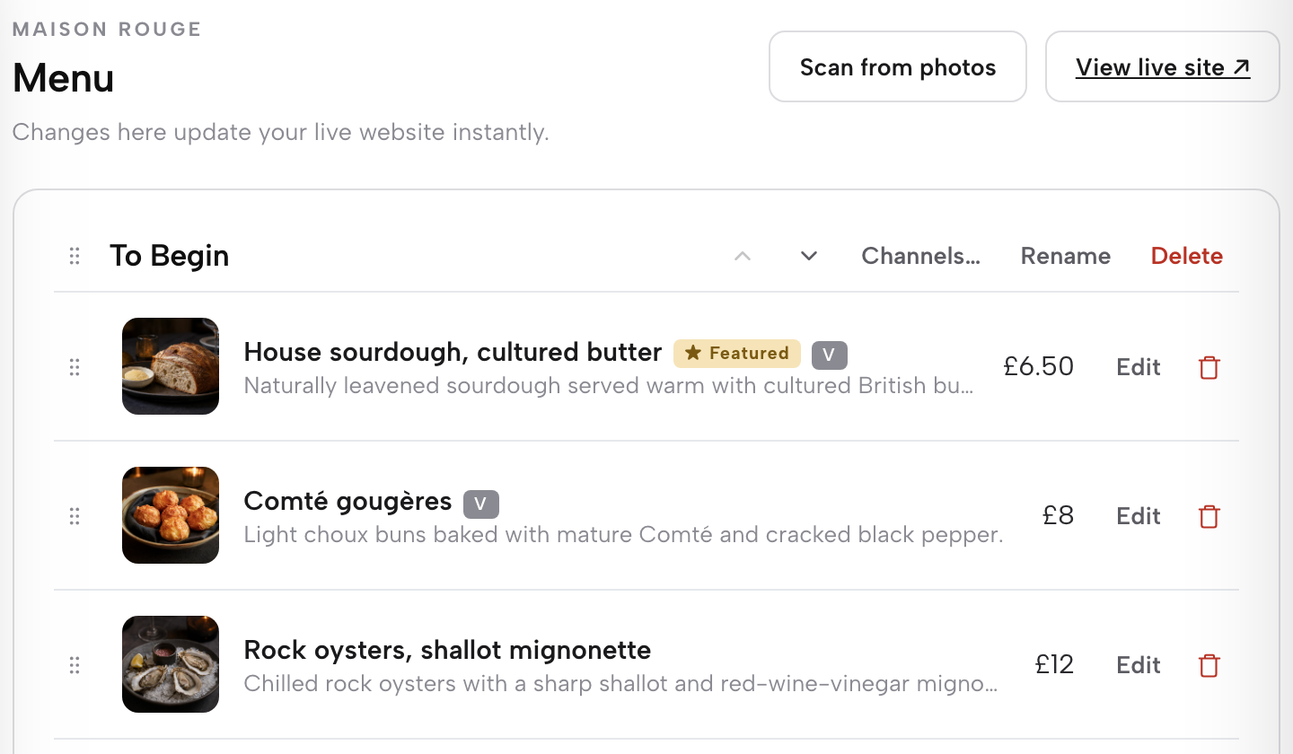The height and width of the screenshot is (754, 1293).
Task: Click the House sourdough, cultured butter name
Action: (453, 352)
